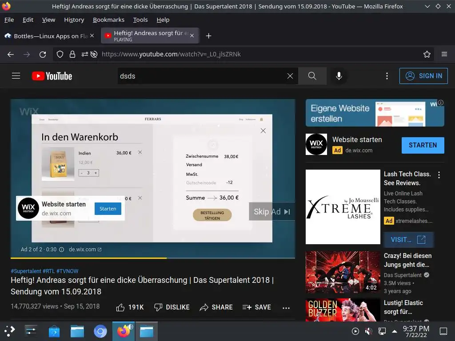Click the Wix logo beside Website starten
455x341 pixels.
[x=316, y=144]
